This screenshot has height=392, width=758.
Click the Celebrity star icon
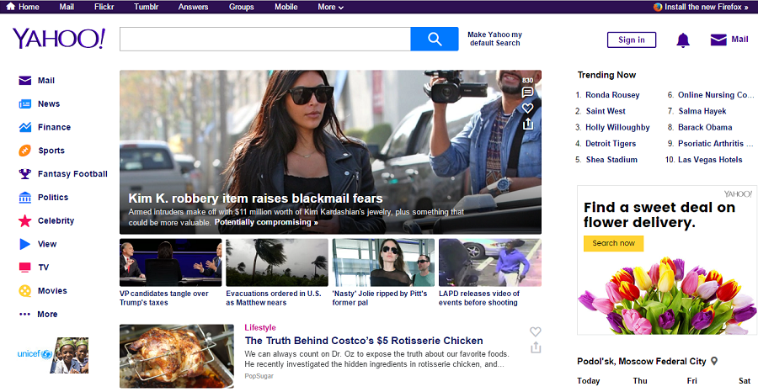tap(25, 220)
